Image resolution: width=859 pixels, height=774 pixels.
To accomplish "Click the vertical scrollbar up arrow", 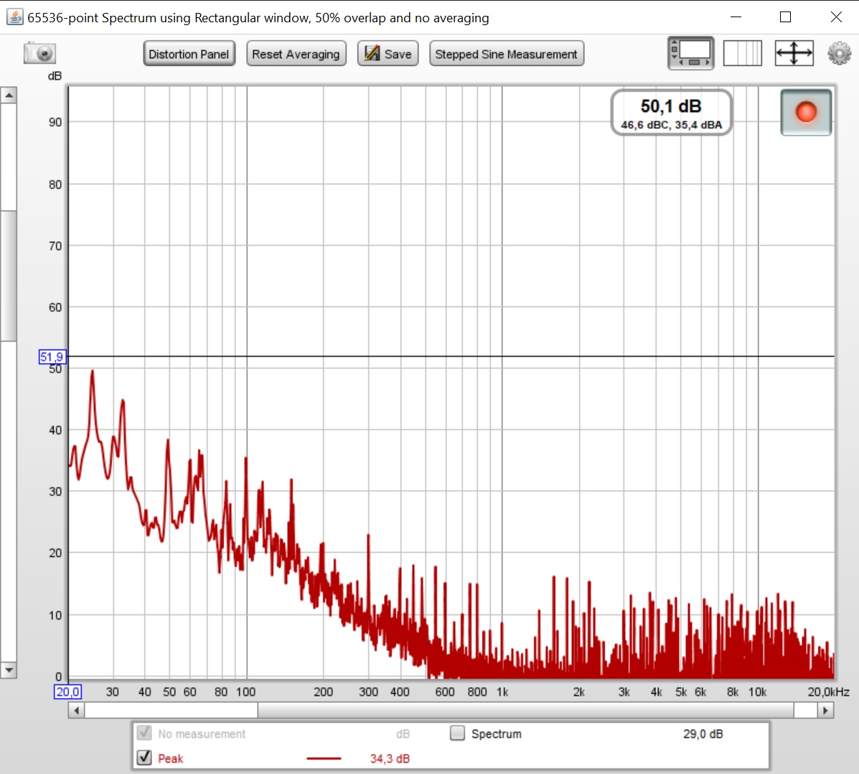I will coord(9,95).
